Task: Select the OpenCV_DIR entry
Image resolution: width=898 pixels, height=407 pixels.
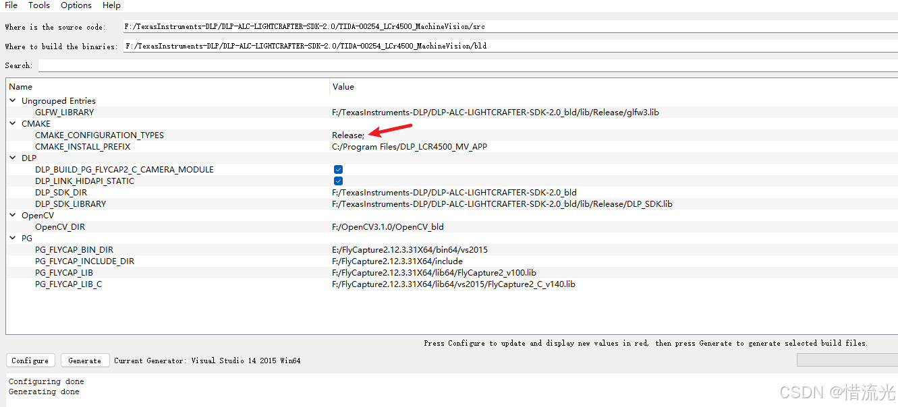Action: coord(60,227)
